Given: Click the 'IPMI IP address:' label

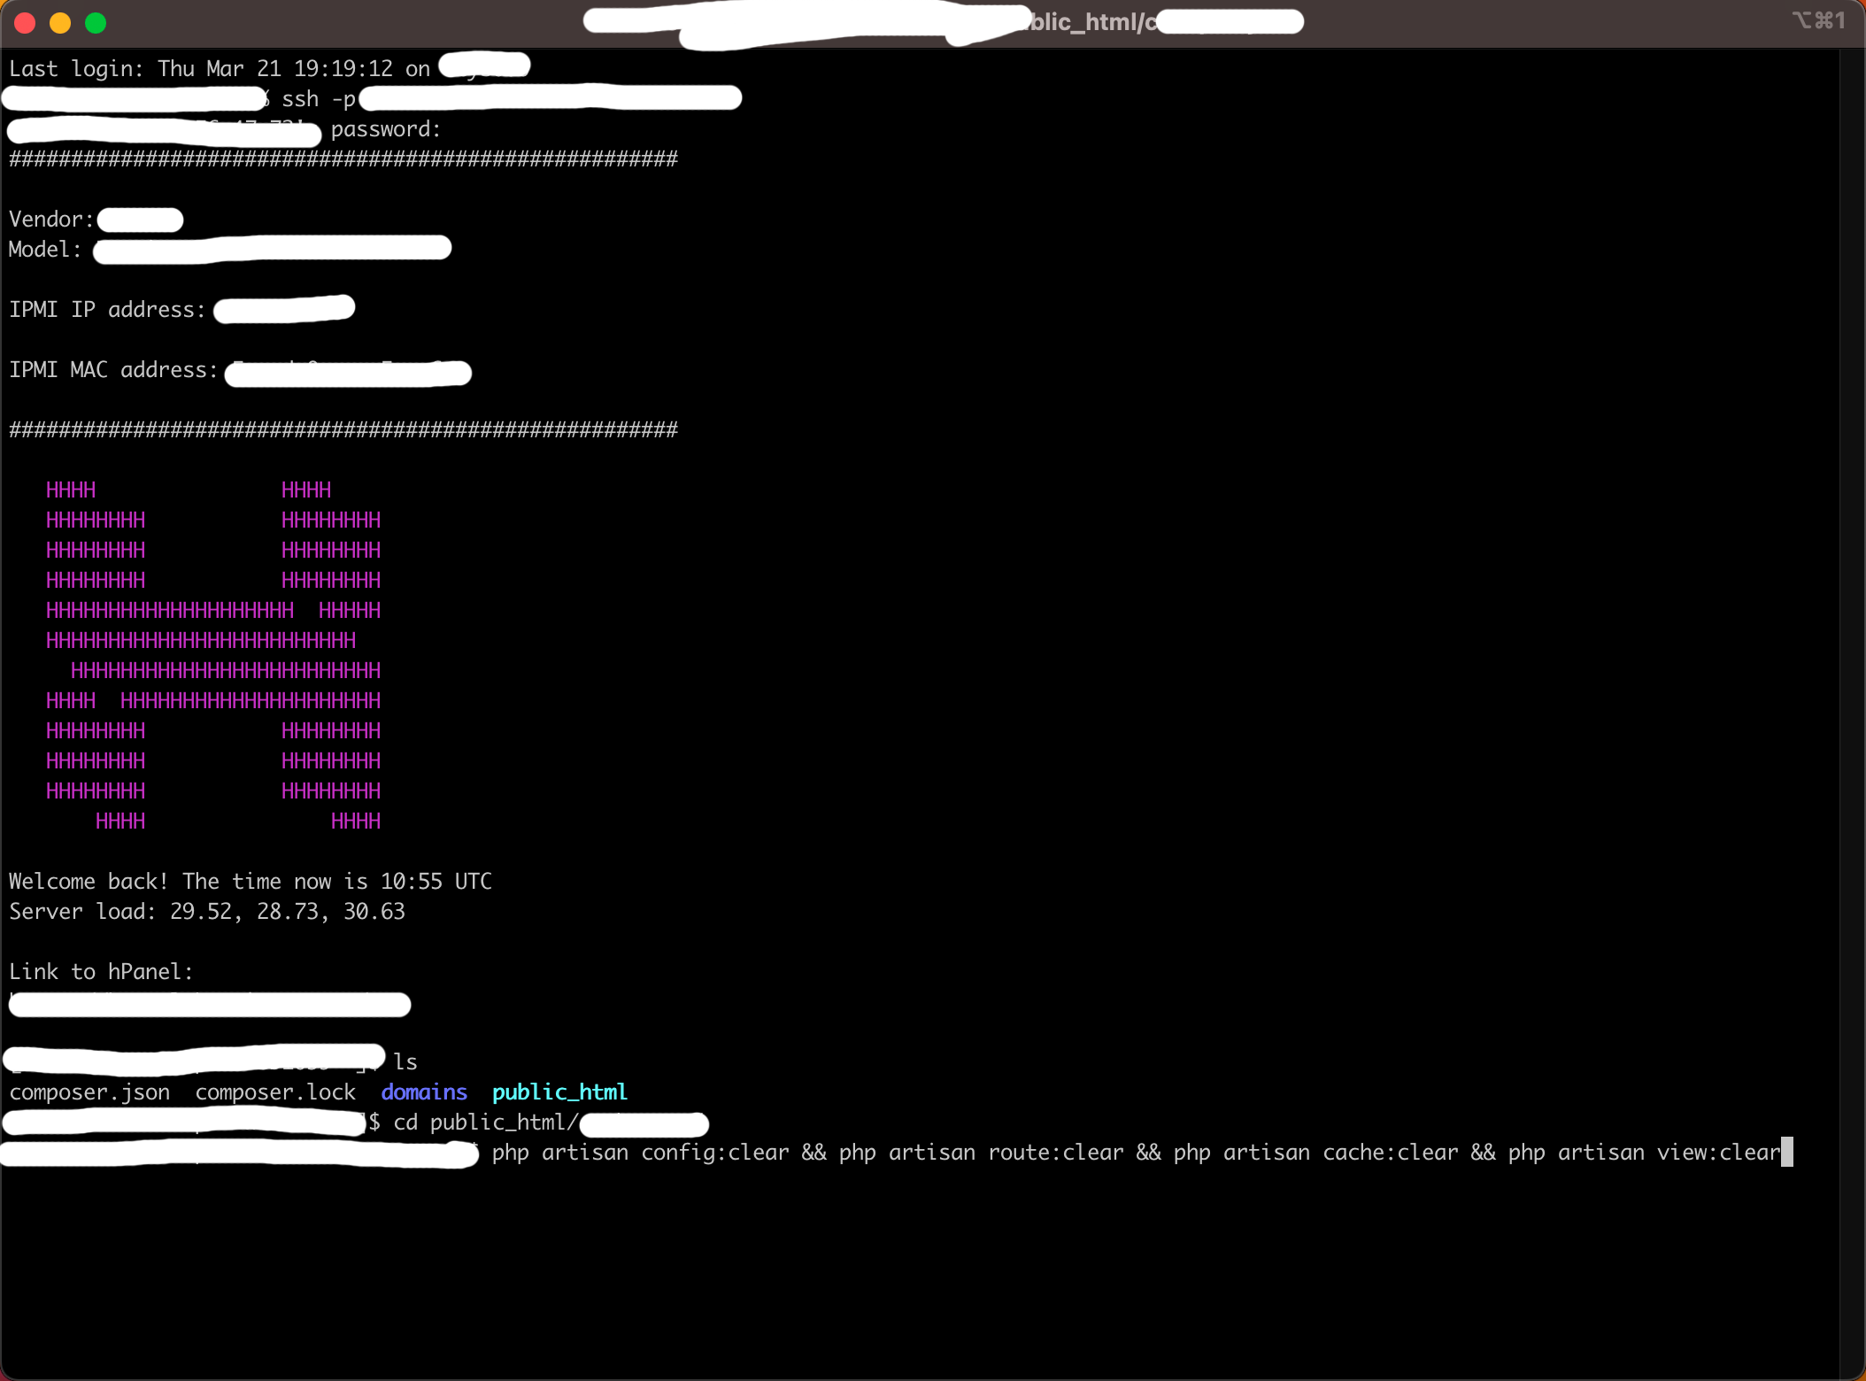Looking at the screenshot, I should tap(107, 309).
